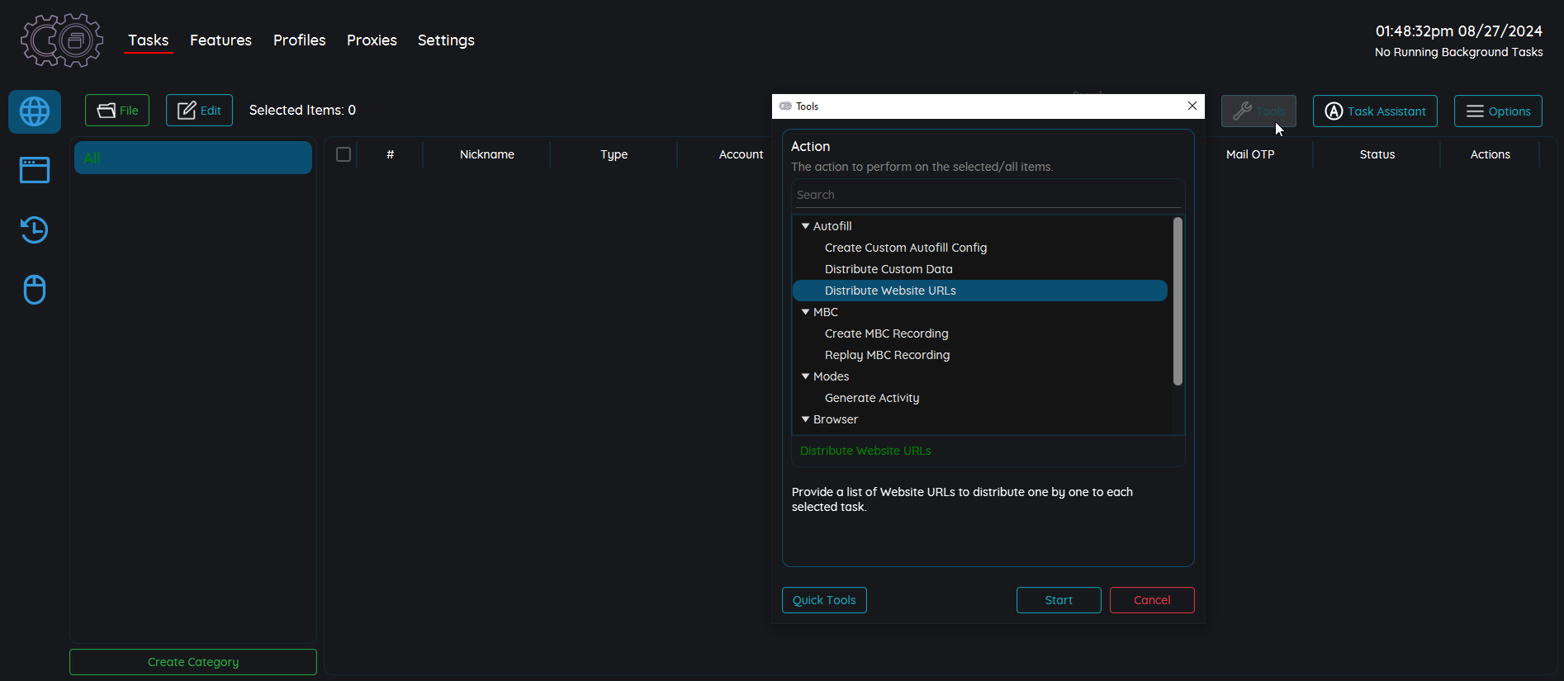Click the Start button
This screenshot has height=681, width=1564.
[1059, 600]
